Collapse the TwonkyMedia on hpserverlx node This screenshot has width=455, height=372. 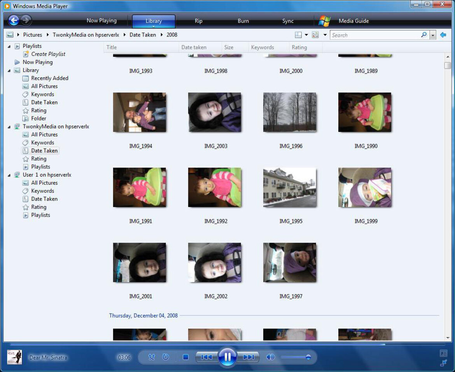[9, 127]
